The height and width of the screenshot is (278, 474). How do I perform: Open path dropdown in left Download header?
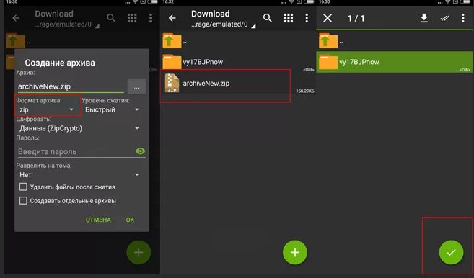[67, 24]
